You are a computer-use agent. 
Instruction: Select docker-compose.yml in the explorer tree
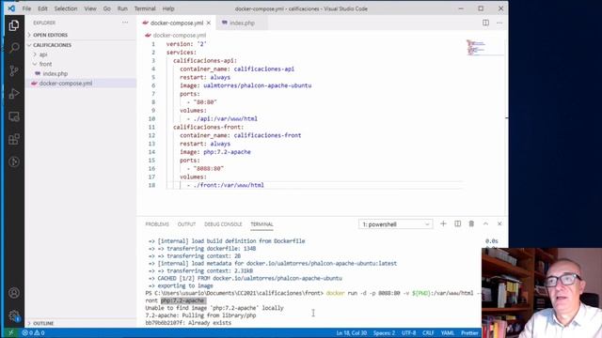(x=66, y=84)
